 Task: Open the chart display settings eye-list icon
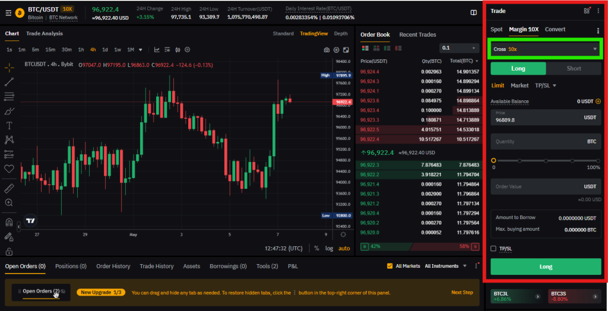(x=167, y=50)
